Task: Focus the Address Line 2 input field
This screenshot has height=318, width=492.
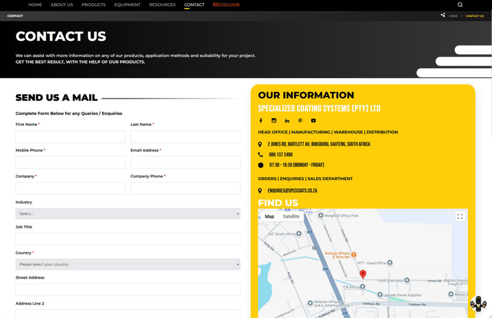Action: pos(128,314)
